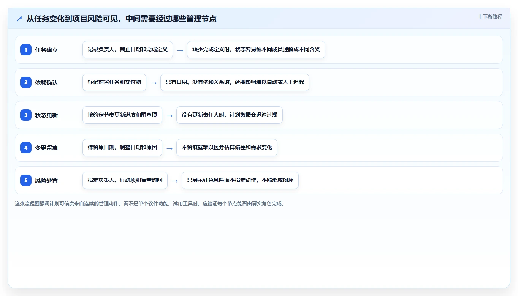Click the 风险处置 step label
Screen dimensions: 518x296
click(x=46, y=180)
